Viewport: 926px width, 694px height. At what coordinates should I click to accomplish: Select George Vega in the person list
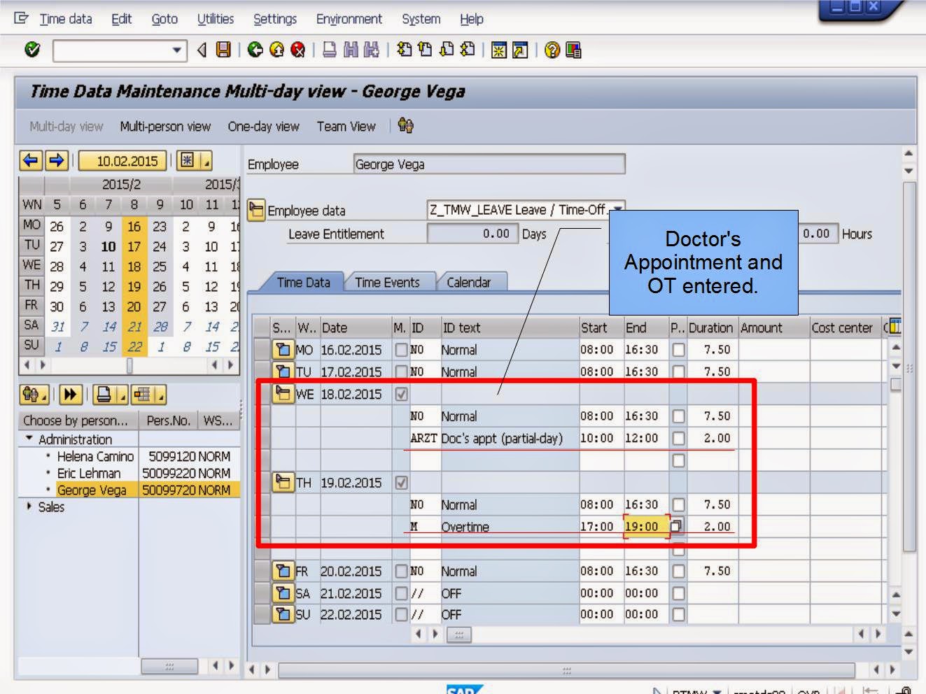[x=94, y=490]
